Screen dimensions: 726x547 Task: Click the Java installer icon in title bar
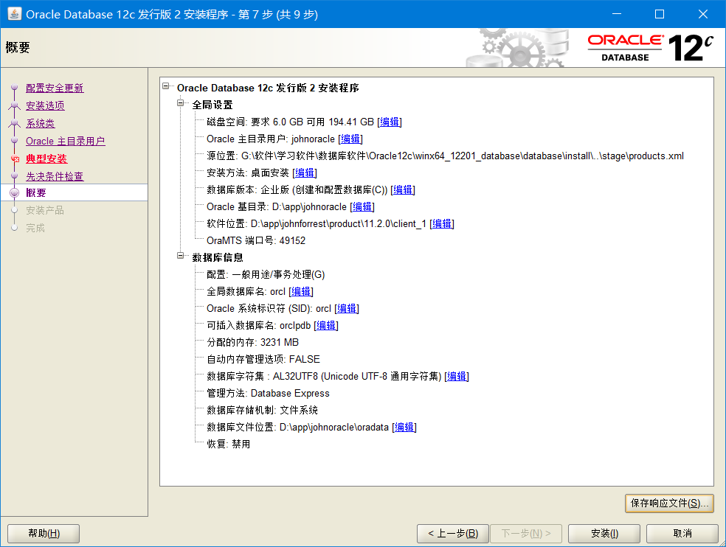(14, 14)
